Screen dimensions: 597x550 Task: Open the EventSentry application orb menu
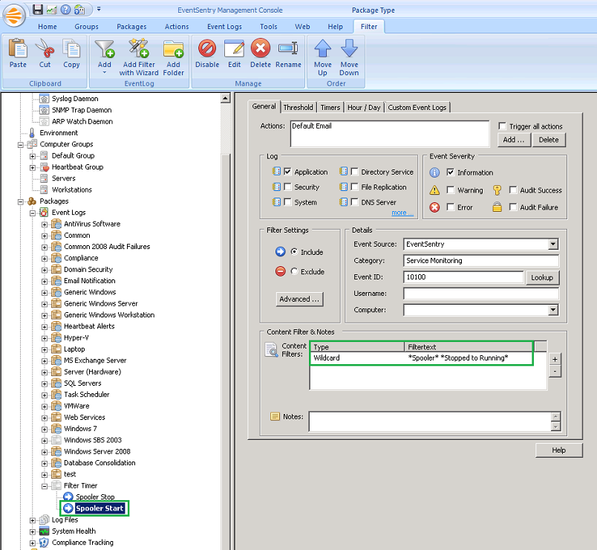(14, 16)
